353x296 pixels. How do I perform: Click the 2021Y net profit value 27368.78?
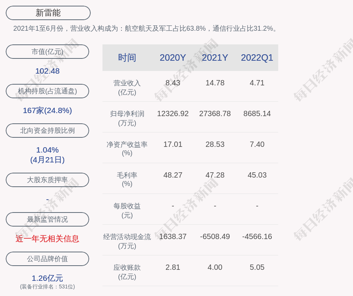(215, 113)
